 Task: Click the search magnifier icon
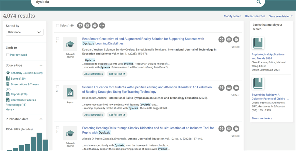[258, 2]
